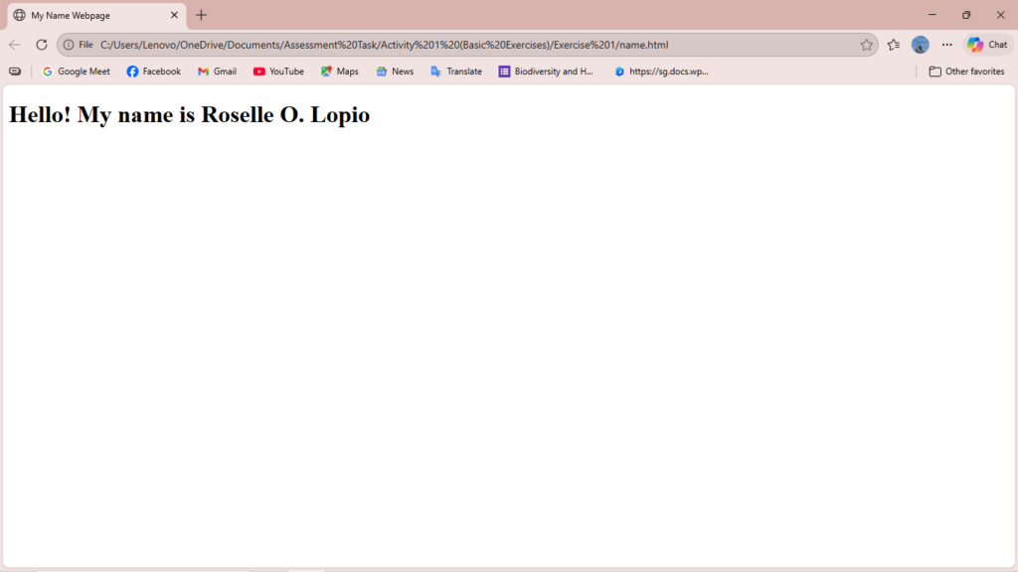Open the favorites list icon
Viewport: 1018px width, 572px height.
pos(894,45)
